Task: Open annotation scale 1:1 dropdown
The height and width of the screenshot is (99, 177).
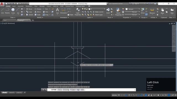Action: [155, 95]
